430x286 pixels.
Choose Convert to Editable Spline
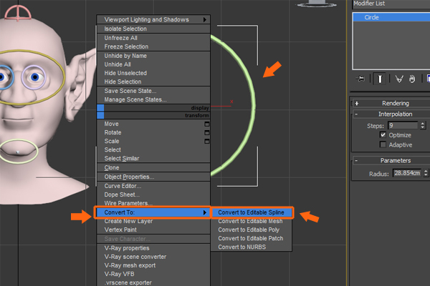click(252, 212)
